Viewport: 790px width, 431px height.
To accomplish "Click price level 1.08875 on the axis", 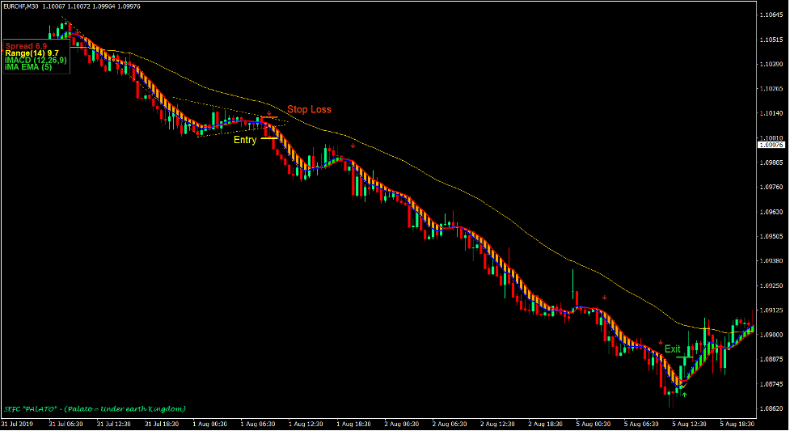I will click(771, 359).
